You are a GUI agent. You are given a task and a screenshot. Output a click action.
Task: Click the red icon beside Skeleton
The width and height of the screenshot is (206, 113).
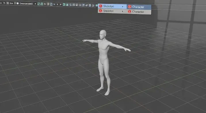pyautogui.click(x=101, y=6)
